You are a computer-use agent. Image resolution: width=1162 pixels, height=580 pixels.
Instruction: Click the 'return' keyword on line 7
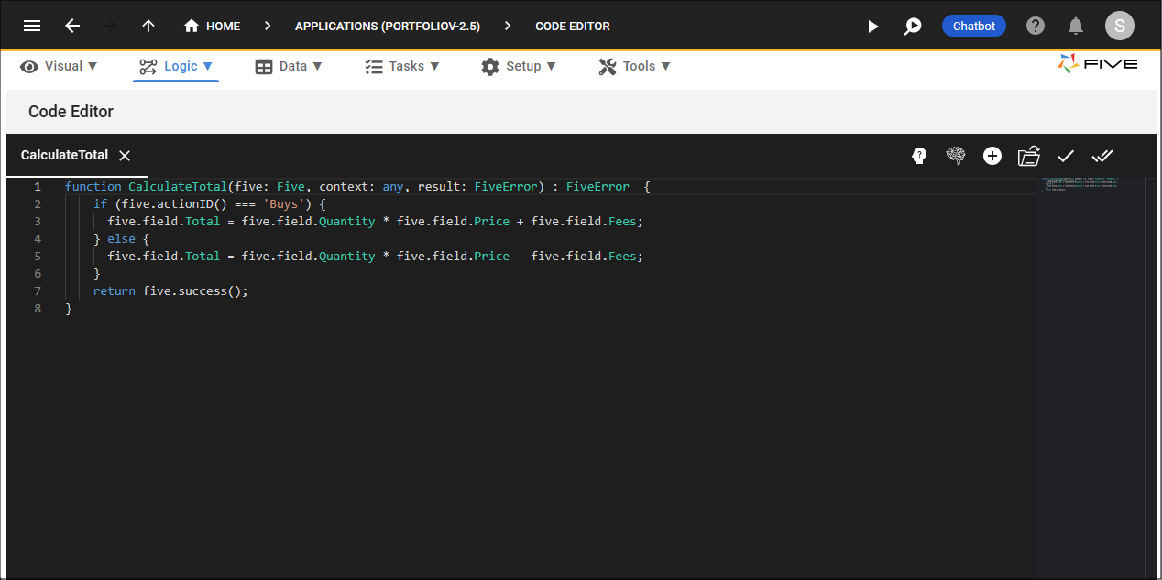tap(115, 291)
